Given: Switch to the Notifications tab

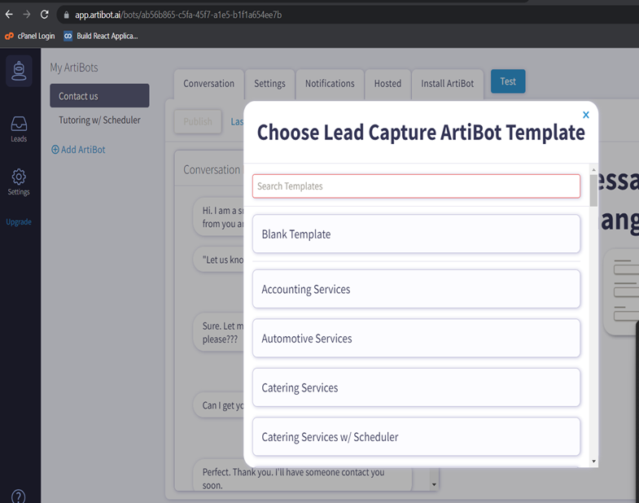Looking at the screenshot, I should pos(329,84).
